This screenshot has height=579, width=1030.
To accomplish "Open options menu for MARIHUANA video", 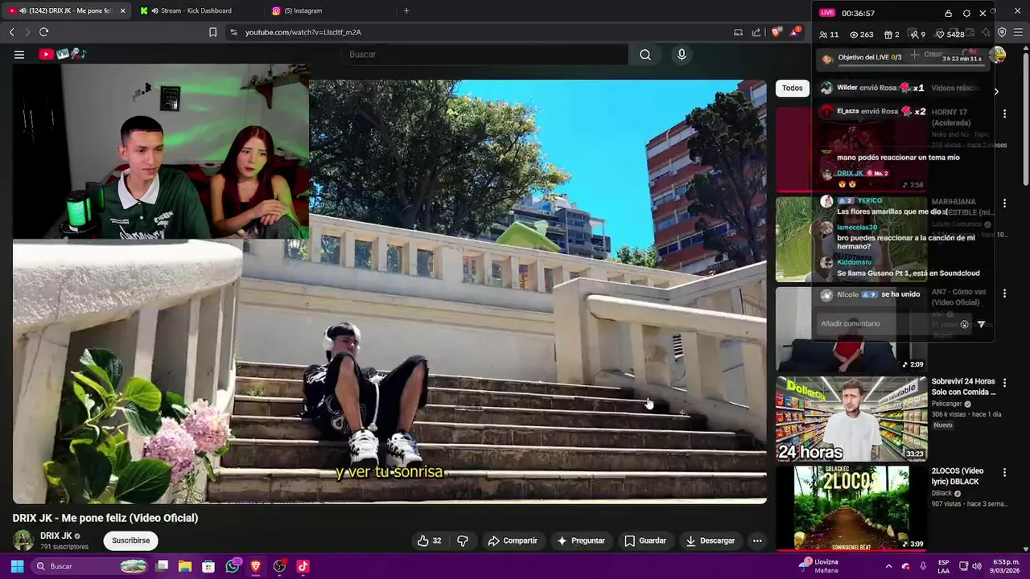I will (1004, 203).
